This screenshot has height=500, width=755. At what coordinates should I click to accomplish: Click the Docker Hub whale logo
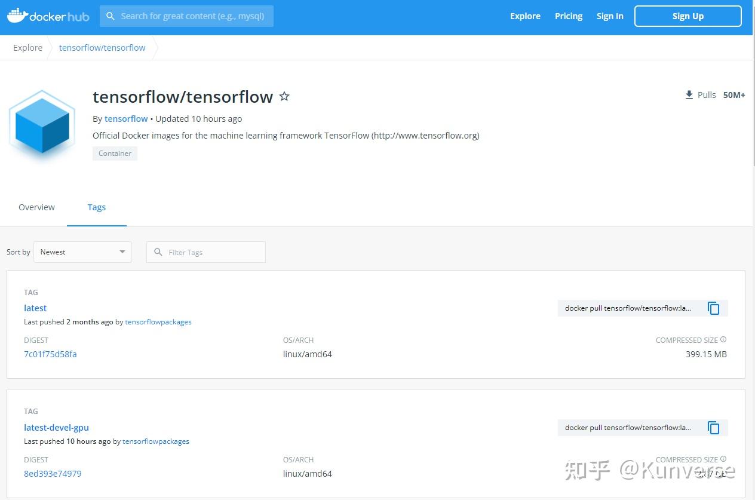pos(17,14)
